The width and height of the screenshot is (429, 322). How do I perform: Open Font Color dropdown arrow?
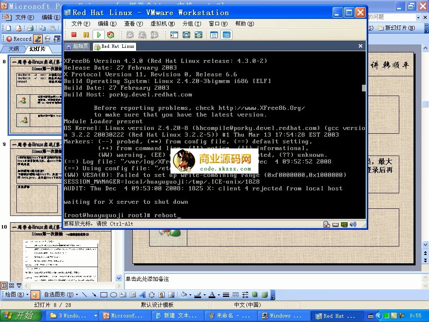pyautogui.click(x=219, y=295)
